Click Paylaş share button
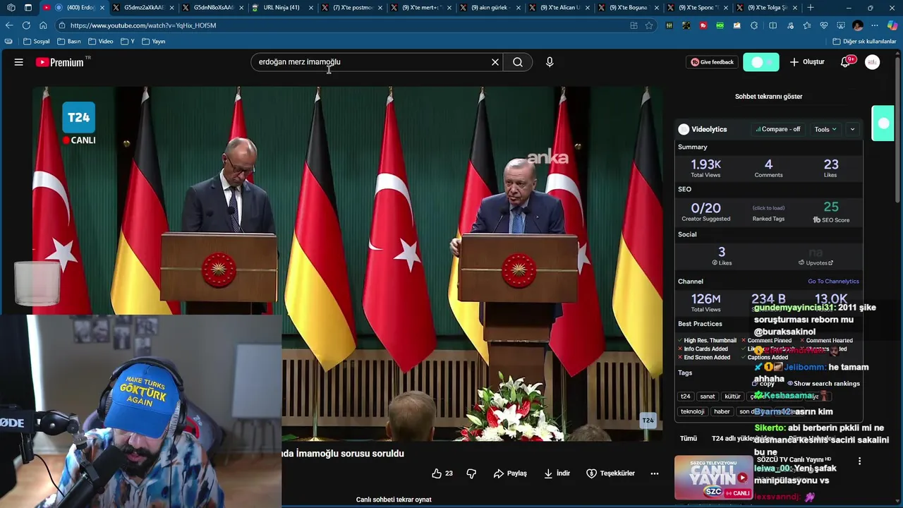 tap(510, 473)
